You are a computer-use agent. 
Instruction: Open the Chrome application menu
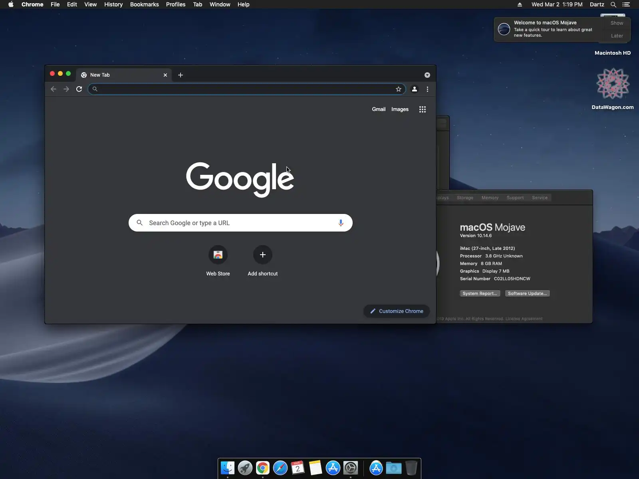(x=32, y=4)
